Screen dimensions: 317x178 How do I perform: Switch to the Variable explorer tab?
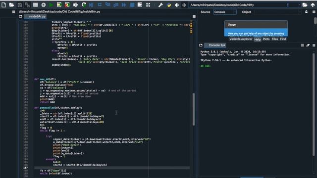[x=241, y=39]
